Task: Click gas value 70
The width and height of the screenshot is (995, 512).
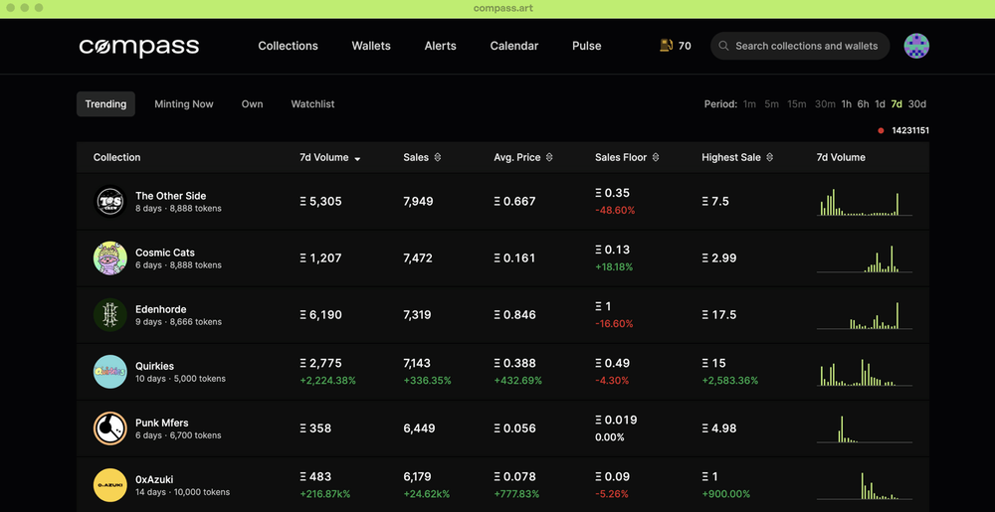Action: pos(685,46)
